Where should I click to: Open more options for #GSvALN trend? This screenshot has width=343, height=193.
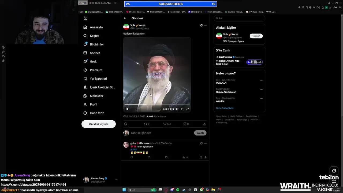pos(262,80)
